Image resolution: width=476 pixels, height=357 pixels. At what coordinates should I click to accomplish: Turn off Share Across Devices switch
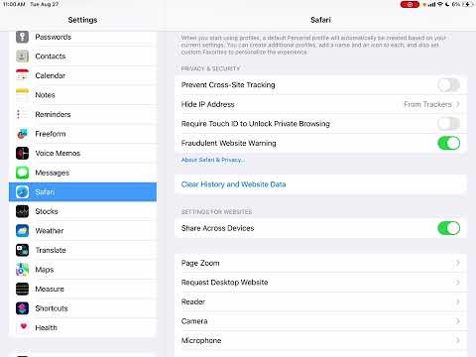(x=448, y=228)
